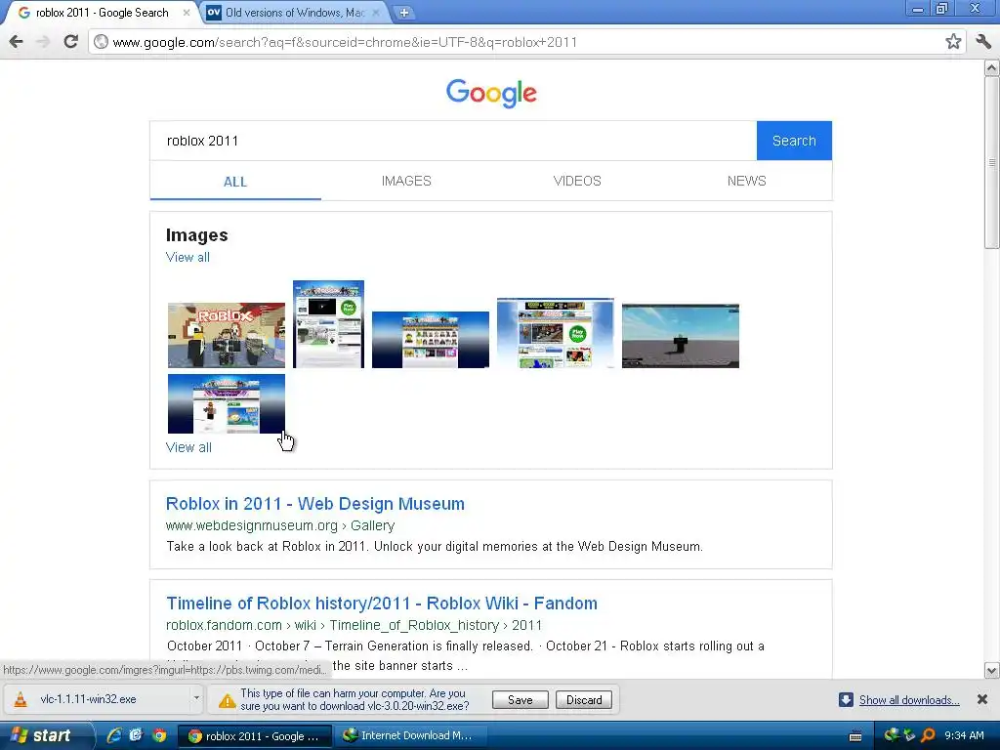Click the second system tray icon
This screenshot has height=750, width=1000.
coord(909,735)
